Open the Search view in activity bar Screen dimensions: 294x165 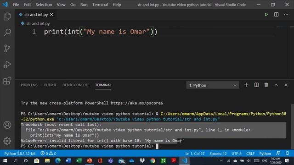(x=7, y=33)
